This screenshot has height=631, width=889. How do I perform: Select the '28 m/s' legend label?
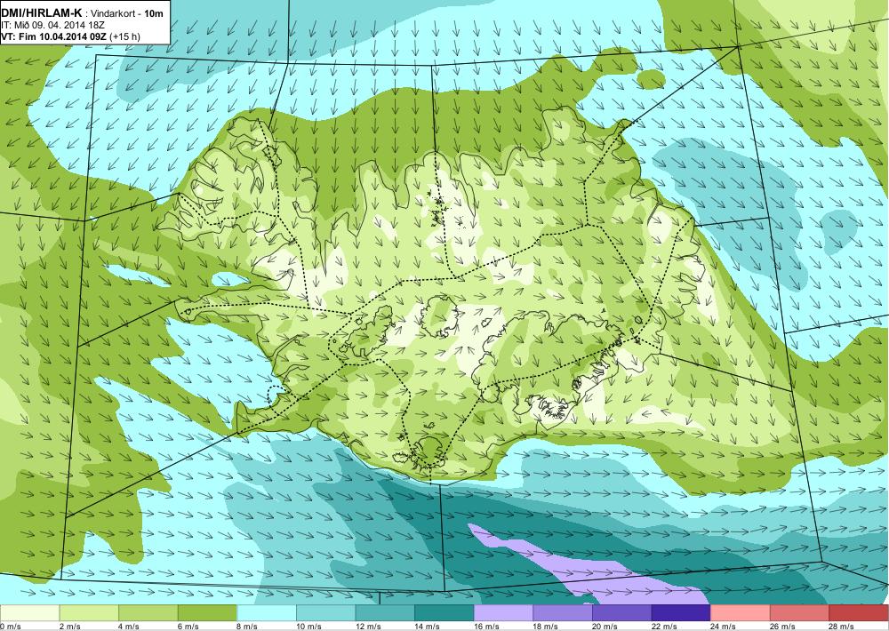click(x=842, y=627)
